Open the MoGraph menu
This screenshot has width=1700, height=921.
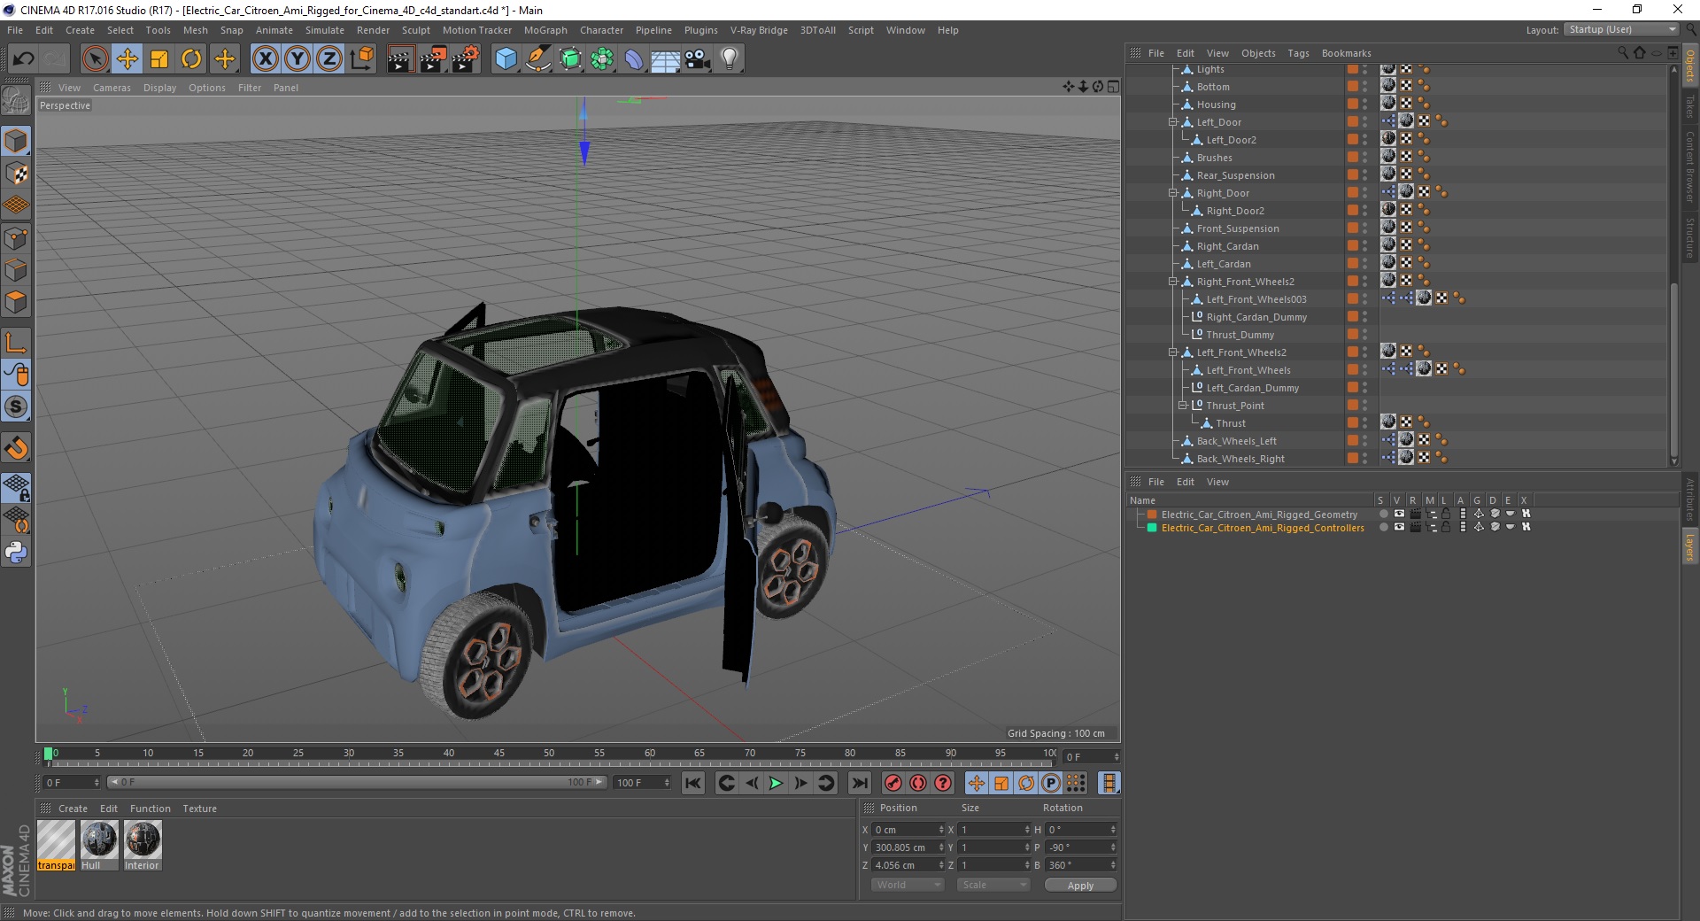click(x=545, y=30)
